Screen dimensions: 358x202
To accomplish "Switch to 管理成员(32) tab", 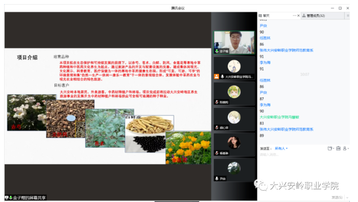I will click(314, 15).
